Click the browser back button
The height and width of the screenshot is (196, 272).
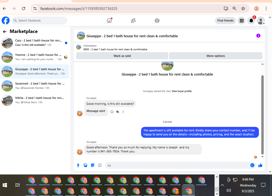point(4,9)
